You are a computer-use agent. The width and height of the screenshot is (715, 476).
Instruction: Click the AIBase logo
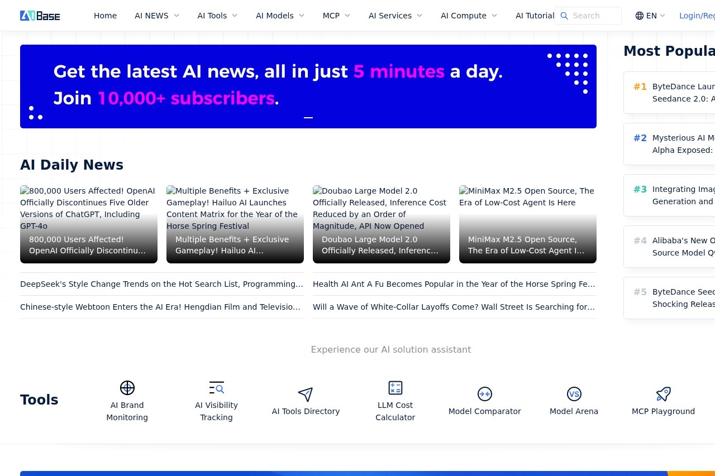click(x=40, y=16)
